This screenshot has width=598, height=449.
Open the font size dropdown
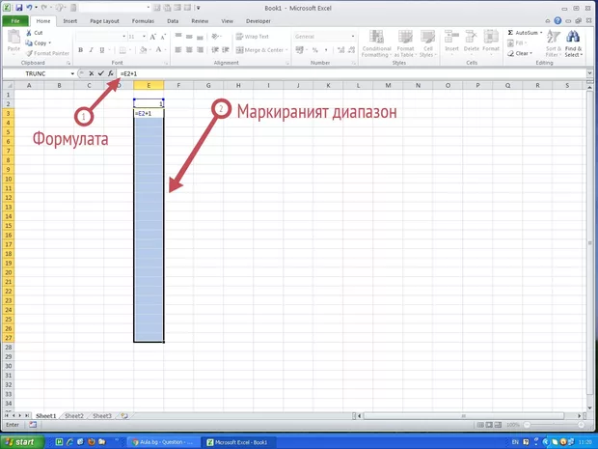click(144, 37)
